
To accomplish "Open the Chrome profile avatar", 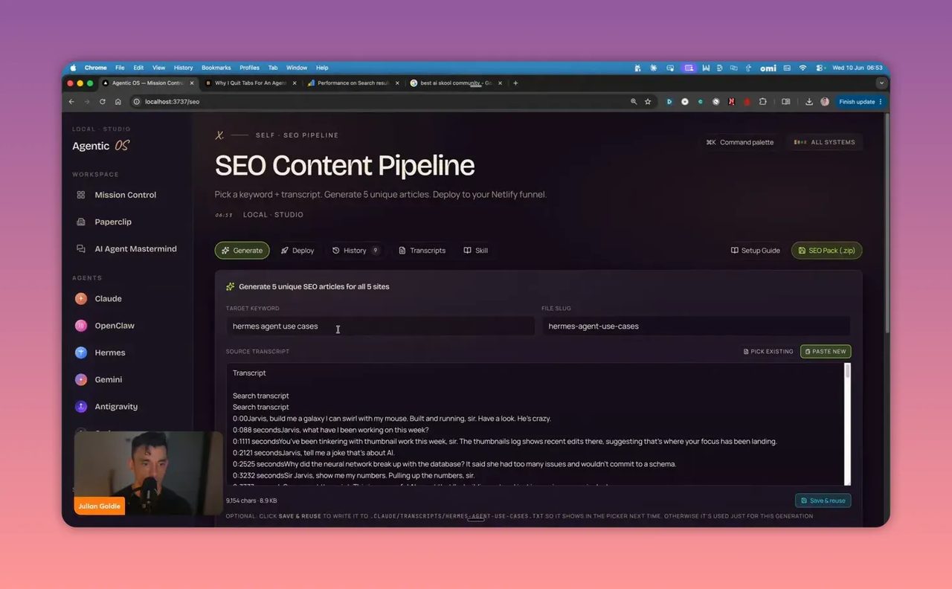I will (825, 101).
